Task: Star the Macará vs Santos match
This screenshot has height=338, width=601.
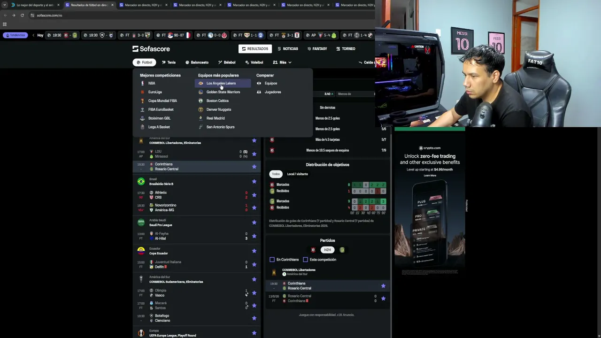Action: (254, 305)
